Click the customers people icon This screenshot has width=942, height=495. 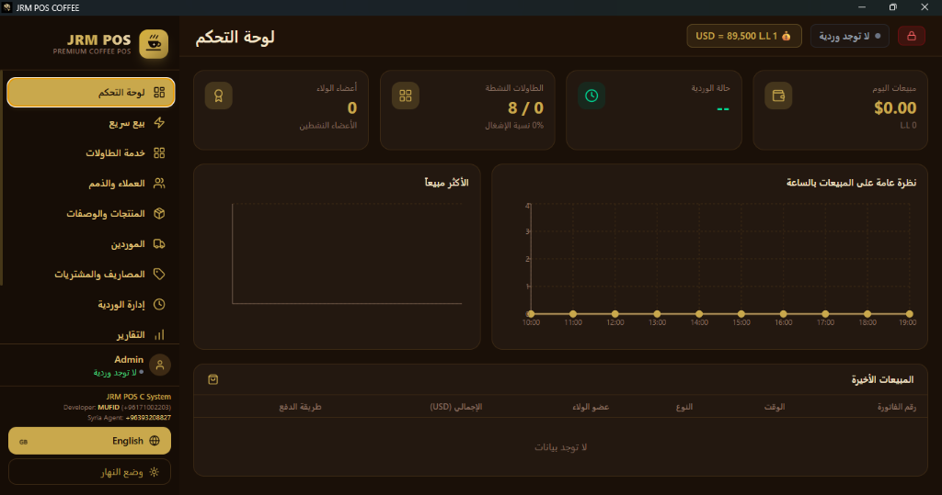coord(159,183)
